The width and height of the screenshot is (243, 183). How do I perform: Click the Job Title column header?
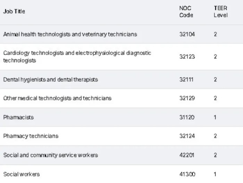[14, 11]
